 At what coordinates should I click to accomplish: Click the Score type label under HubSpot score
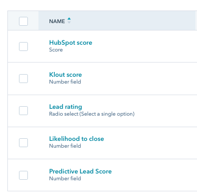tap(56, 50)
